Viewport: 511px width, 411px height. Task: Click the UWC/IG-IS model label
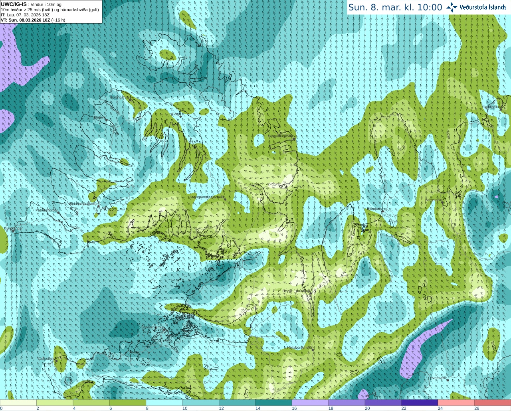(x=14, y=4)
